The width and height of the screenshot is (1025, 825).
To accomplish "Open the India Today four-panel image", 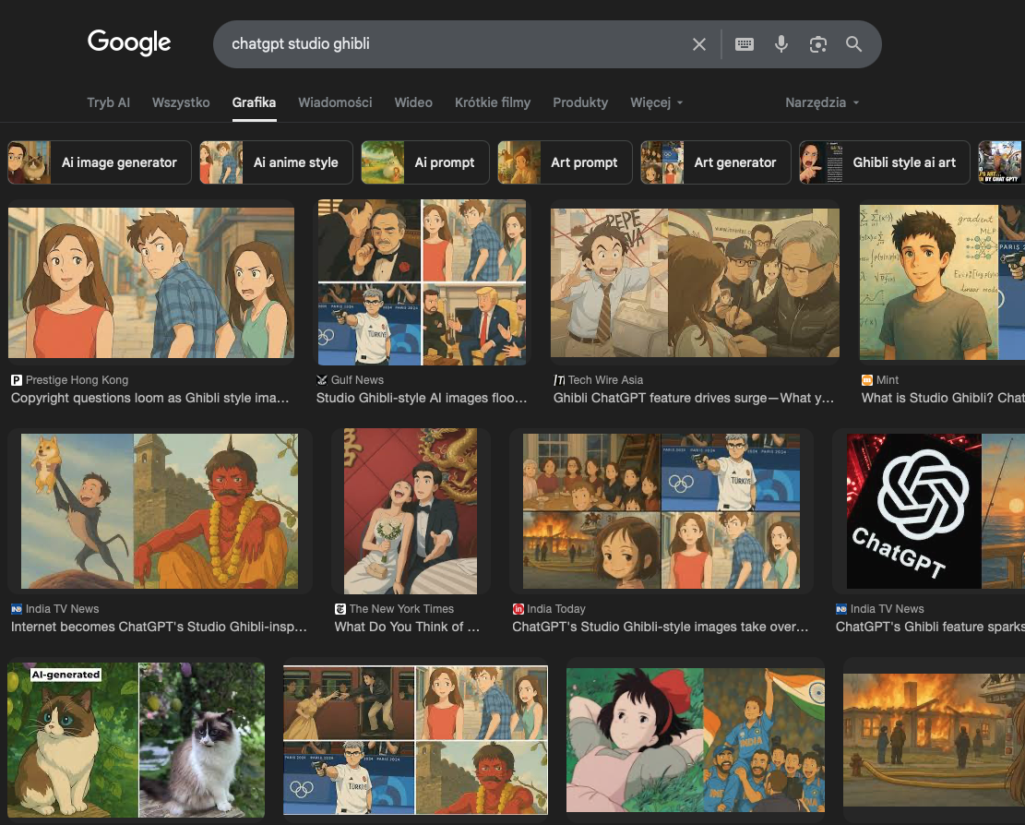I will coord(661,511).
